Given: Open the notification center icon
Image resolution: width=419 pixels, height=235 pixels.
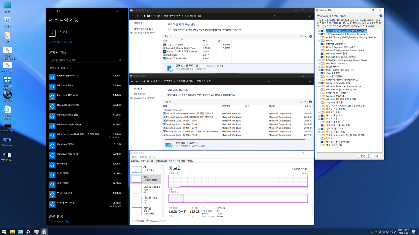Looking at the screenshot, I should click(414, 232).
